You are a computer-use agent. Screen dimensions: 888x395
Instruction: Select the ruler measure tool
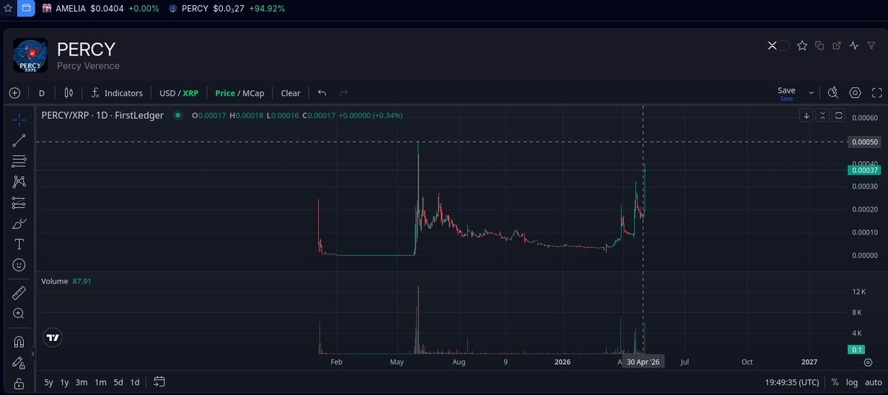coord(19,292)
